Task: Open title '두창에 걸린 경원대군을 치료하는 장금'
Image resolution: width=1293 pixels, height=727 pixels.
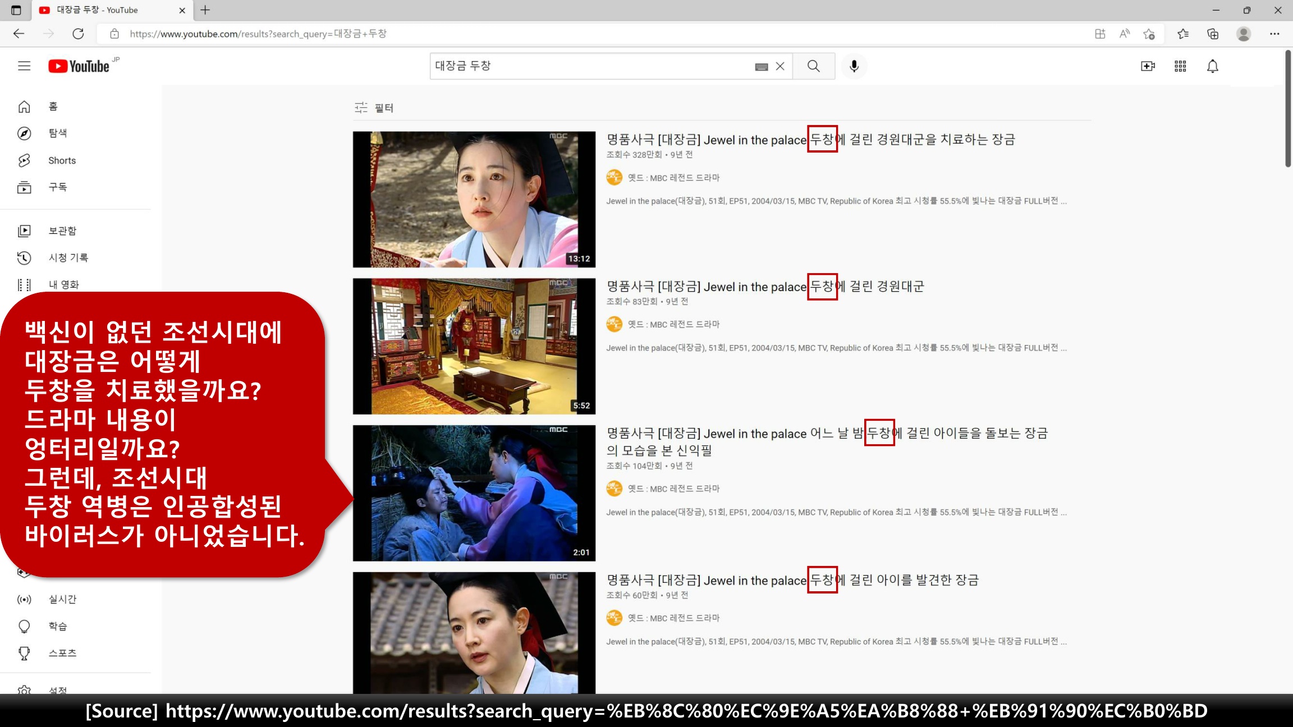Action: coord(811,139)
